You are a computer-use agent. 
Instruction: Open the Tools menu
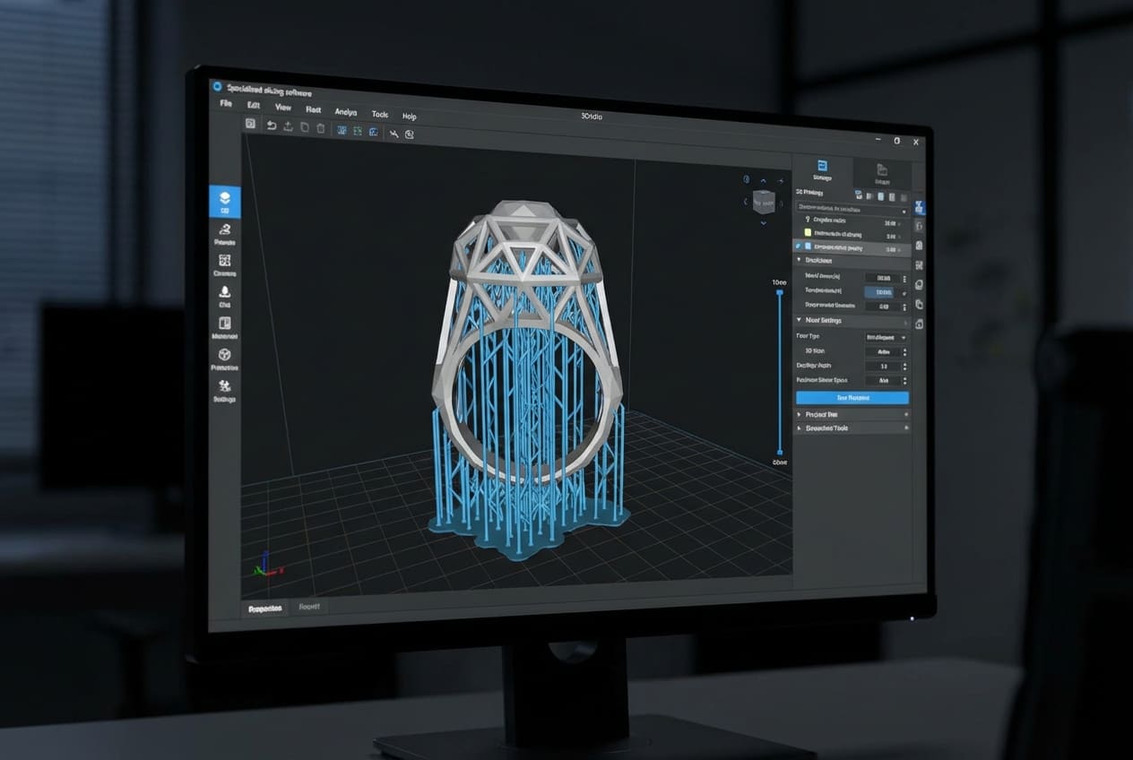[x=379, y=115]
